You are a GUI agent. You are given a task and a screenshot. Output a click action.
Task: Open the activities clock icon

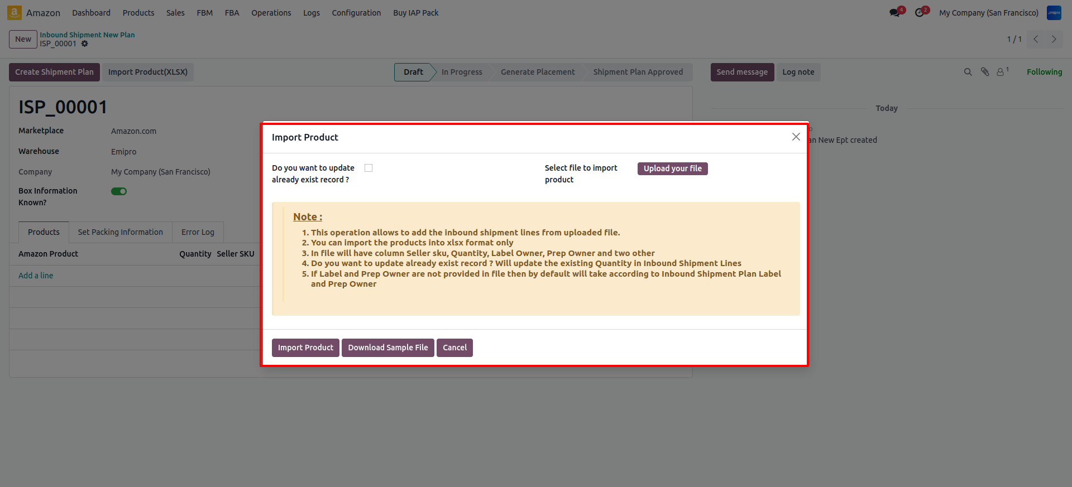click(x=919, y=13)
